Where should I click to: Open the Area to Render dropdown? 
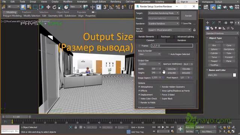(149, 54)
